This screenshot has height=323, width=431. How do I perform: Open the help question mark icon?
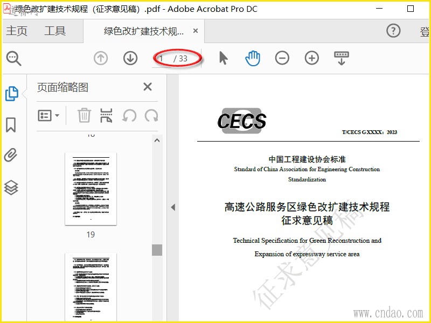click(x=393, y=31)
